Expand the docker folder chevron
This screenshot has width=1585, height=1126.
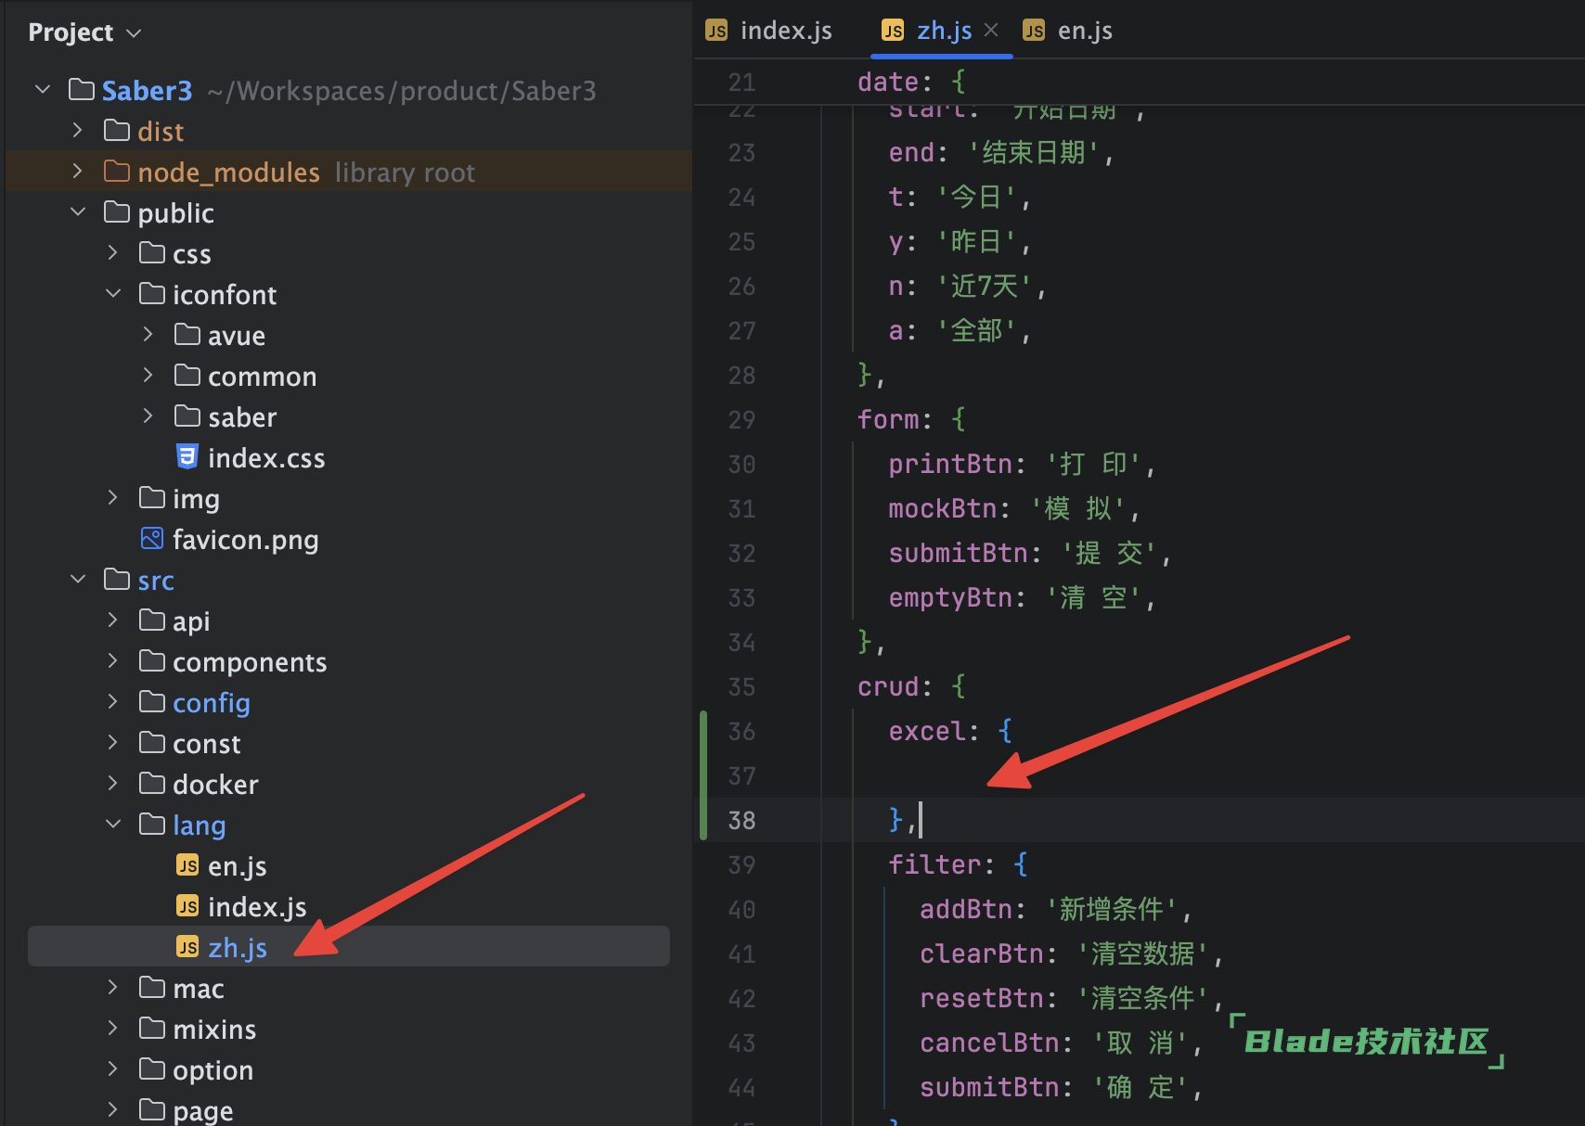pos(113,784)
